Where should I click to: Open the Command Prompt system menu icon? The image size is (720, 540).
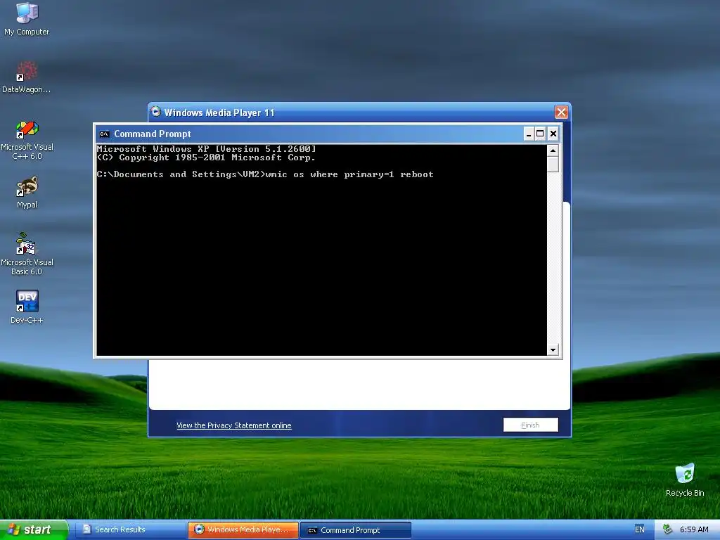click(x=104, y=134)
